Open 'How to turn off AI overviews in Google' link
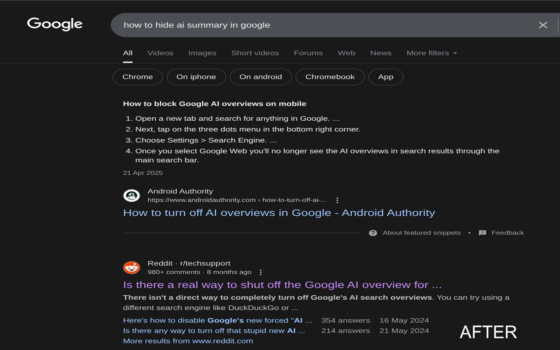 (279, 213)
